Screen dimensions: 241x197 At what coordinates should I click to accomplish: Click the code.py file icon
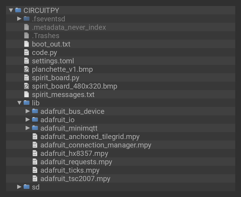(x=27, y=53)
